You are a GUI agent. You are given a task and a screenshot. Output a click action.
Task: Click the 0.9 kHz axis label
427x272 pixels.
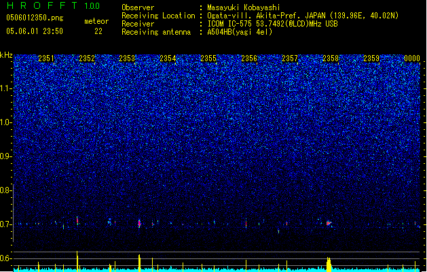(6, 156)
